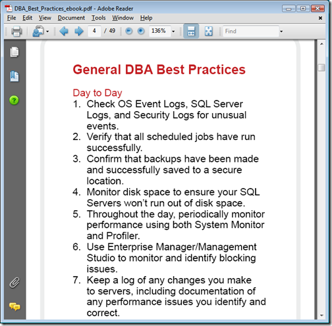Zoom out with the minus button
The image size is (332, 326).
click(x=129, y=31)
